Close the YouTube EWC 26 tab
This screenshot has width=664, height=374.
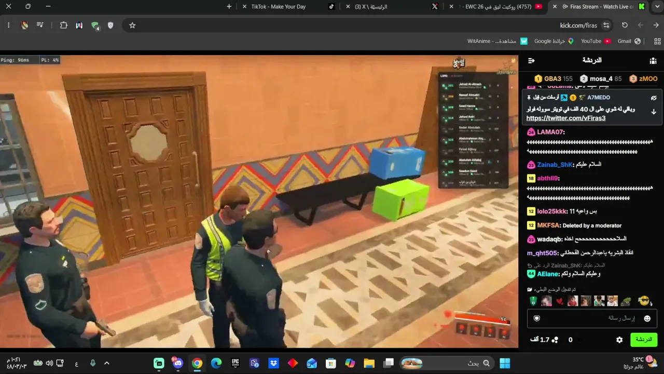(451, 7)
